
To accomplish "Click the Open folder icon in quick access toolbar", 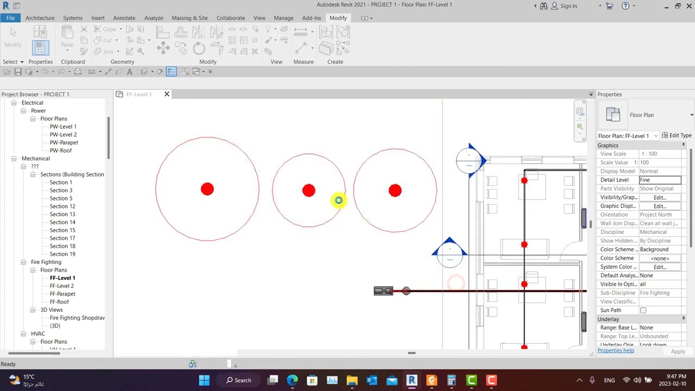I will pyautogui.click(x=7, y=72).
